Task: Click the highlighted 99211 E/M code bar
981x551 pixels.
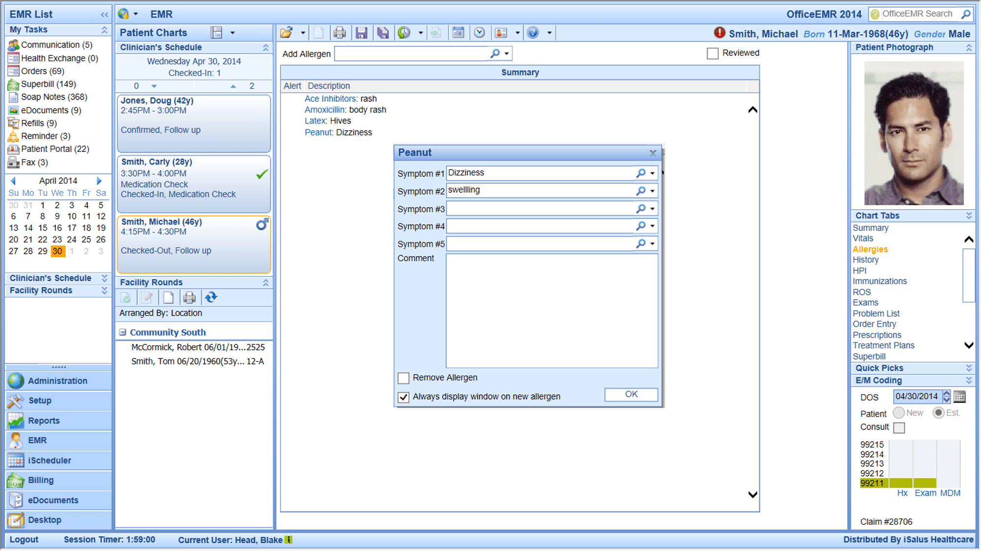Action: click(872, 483)
